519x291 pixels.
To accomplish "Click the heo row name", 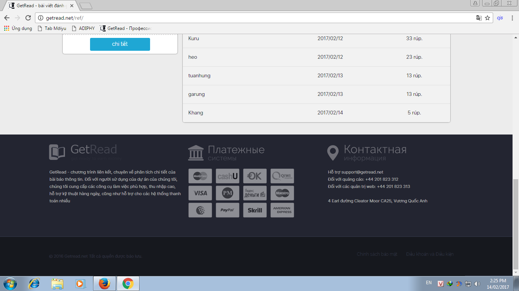I will click(x=193, y=57).
